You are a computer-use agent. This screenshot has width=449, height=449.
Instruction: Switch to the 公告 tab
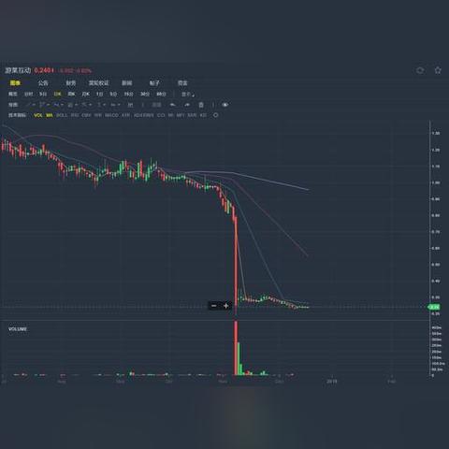click(x=43, y=83)
